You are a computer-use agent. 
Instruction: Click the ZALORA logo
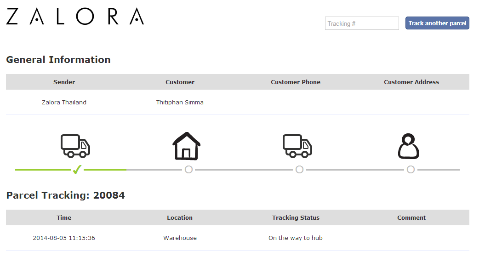point(74,17)
